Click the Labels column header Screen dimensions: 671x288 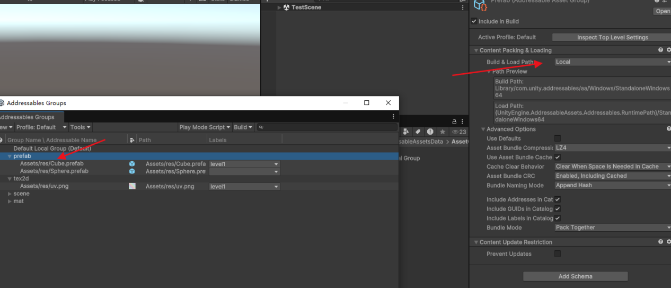tap(218, 140)
